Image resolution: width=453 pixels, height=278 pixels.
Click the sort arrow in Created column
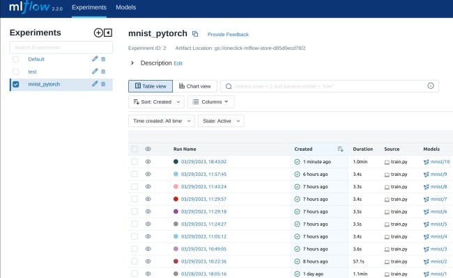click(x=340, y=149)
